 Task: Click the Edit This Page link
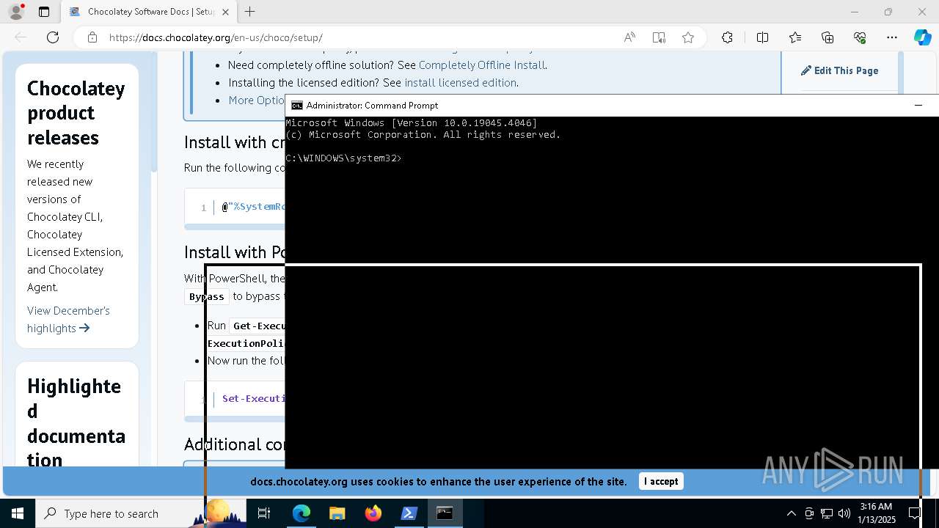coord(839,70)
